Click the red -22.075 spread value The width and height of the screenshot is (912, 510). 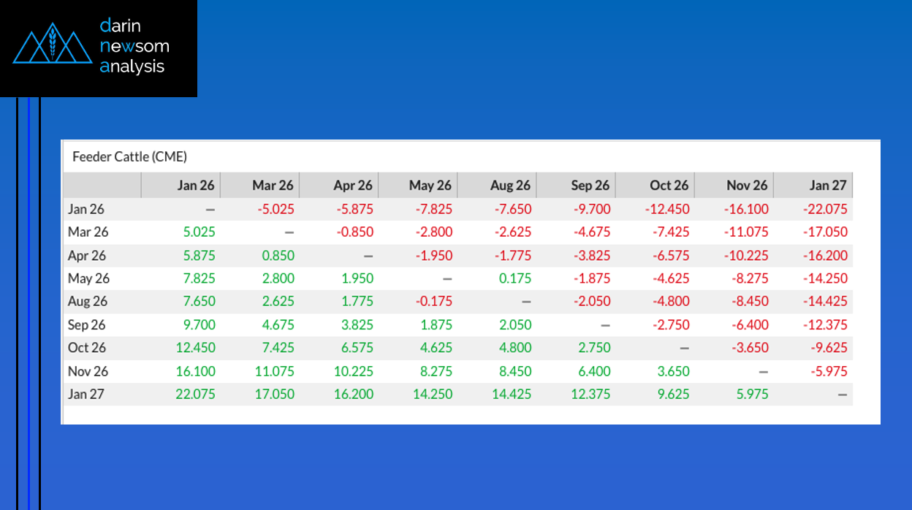[x=824, y=209]
